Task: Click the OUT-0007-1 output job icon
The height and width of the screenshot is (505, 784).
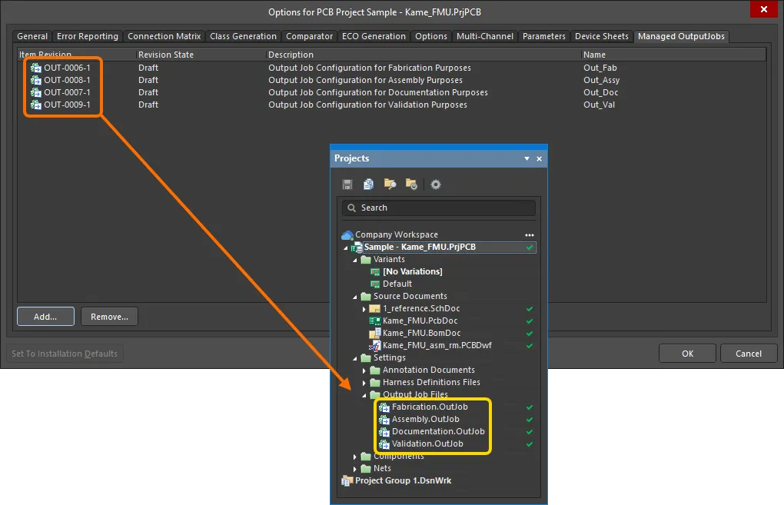Action: 36,92
